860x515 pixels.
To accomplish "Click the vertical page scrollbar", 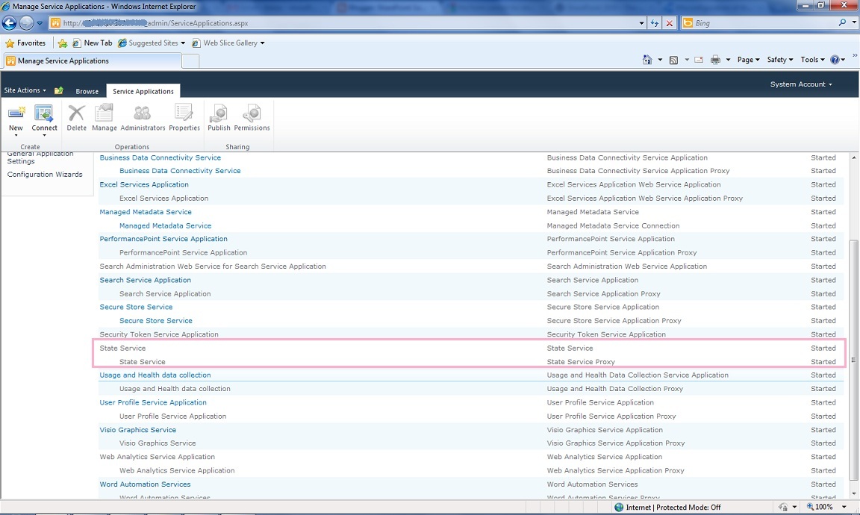I will pyautogui.click(x=853, y=360).
